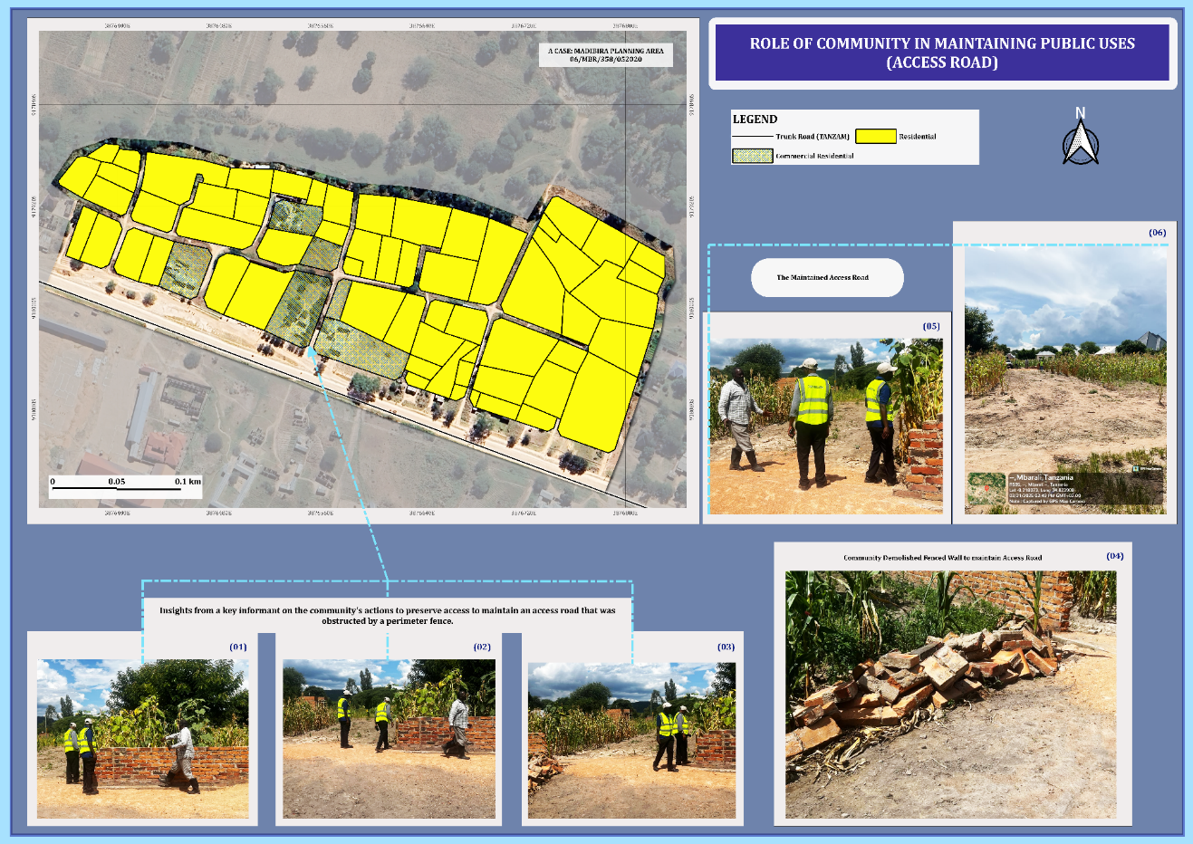Click the 'Role of Community' title banner
Viewport: 1193px width, 844px height.
(x=941, y=53)
